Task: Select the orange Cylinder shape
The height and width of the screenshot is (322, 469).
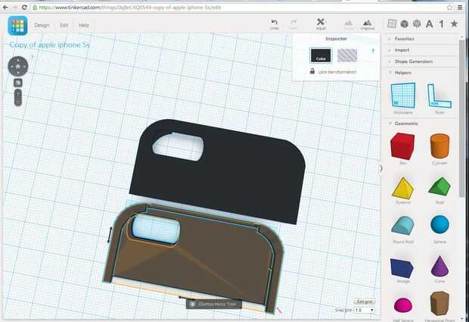Action: coord(439,146)
